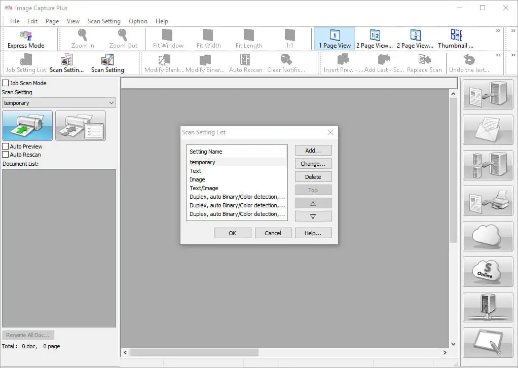Screen dimensions: 518x368
Task: Click the vertical scrollbar thumb
Action: click(453, 170)
